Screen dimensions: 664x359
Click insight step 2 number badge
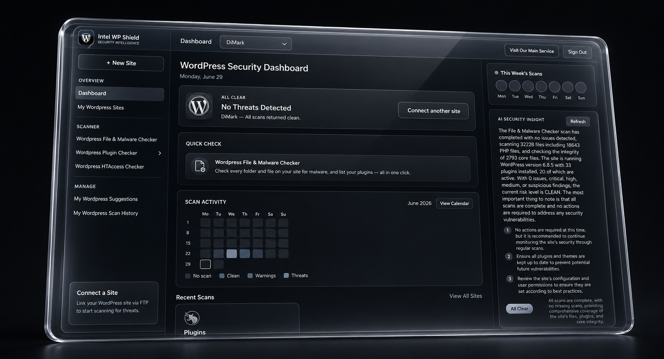click(509, 257)
